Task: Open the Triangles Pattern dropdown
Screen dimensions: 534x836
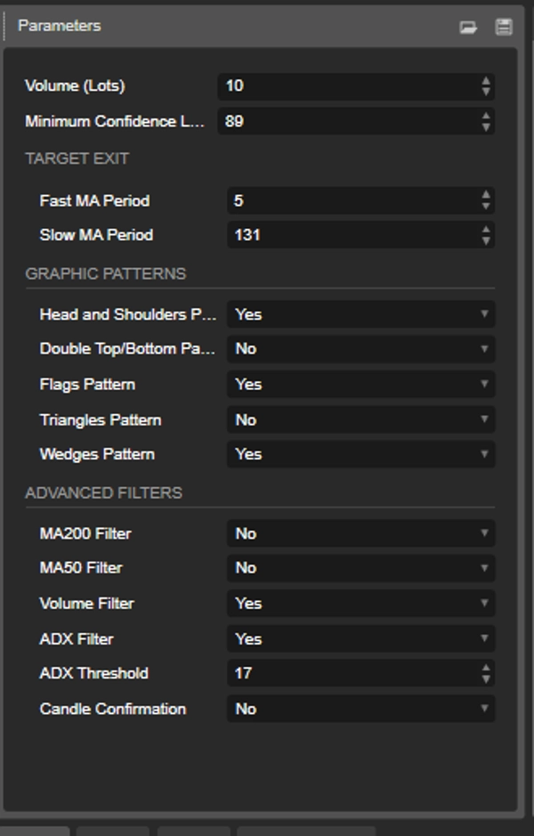Action: 360,419
